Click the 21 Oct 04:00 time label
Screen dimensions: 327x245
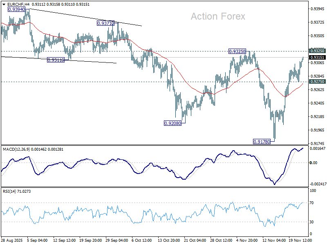point(195,240)
